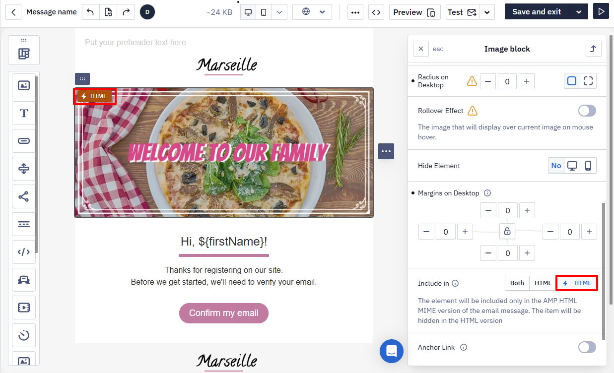Viewport: 614px width, 373px height.
Task: Click the settings panel vertical scrollbar
Action: point(604,271)
